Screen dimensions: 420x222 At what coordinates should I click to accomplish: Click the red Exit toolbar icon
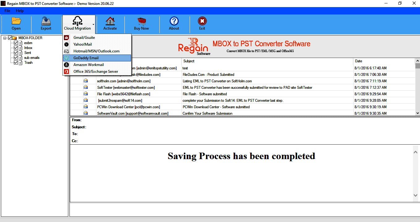[202, 21]
